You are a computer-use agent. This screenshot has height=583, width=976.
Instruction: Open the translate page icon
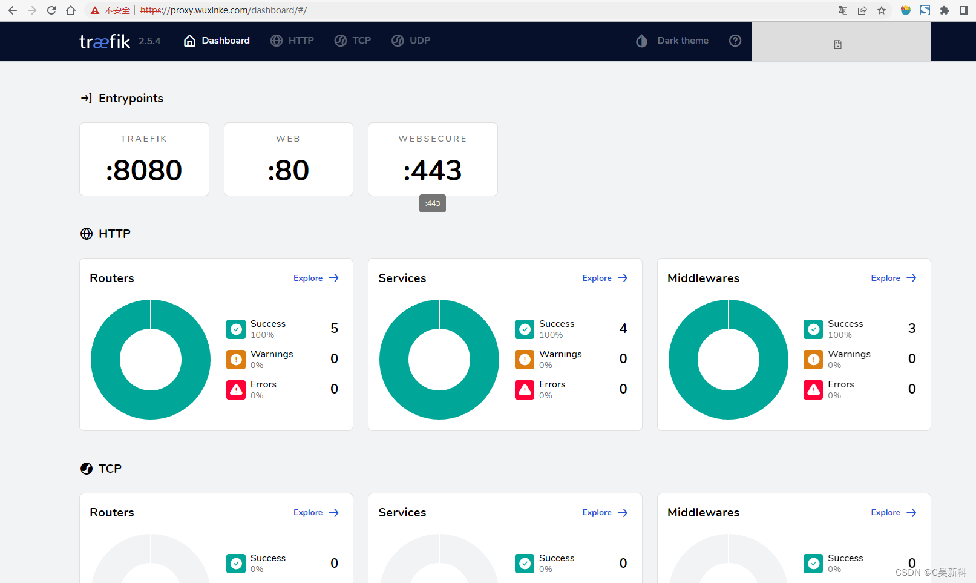(843, 10)
